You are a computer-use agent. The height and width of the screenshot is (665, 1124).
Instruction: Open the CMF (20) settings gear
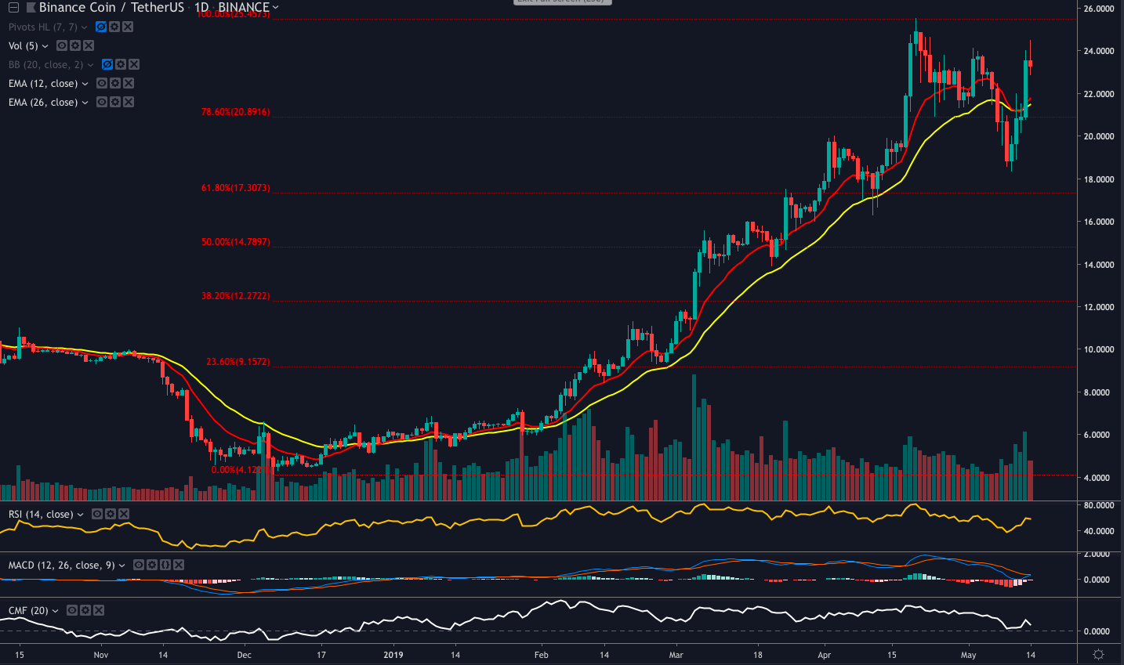(x=85, y=610)
